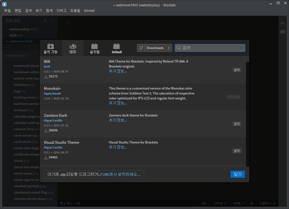The image size is (289, 209).
Task: Open briefcase.png in file tree
Action: pyautogui.click(x=24, y=85)
